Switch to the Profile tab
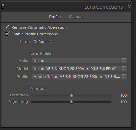The image size is (136, 130). 55,17
